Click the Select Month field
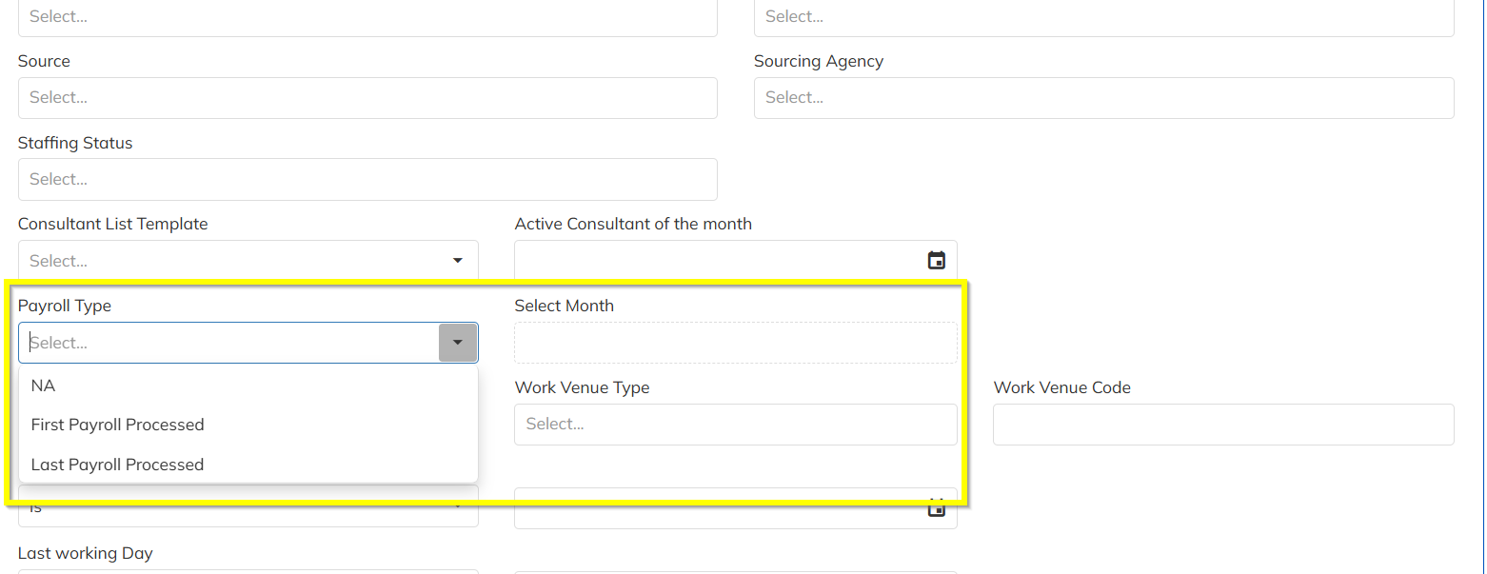 pos(735,343)
